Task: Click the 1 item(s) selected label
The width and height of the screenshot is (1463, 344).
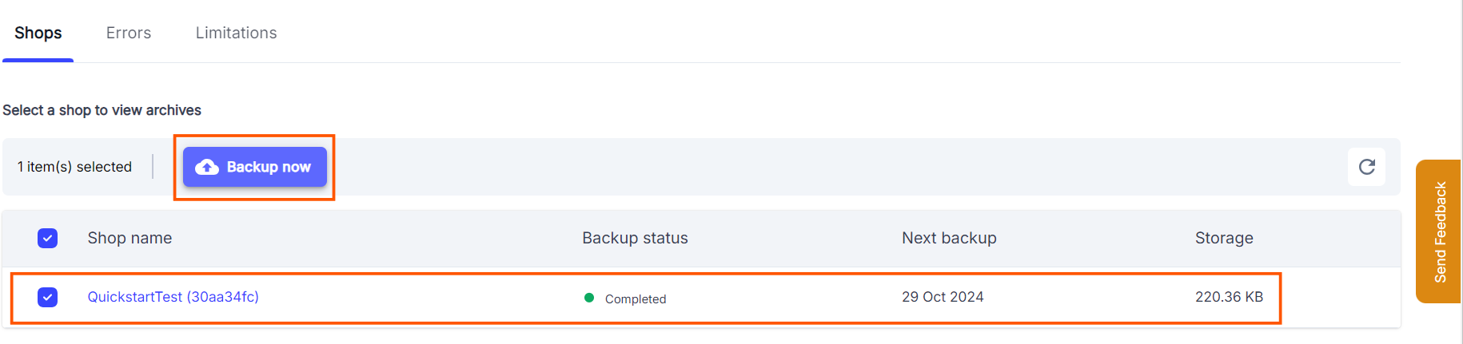Action: pos(74,167)
